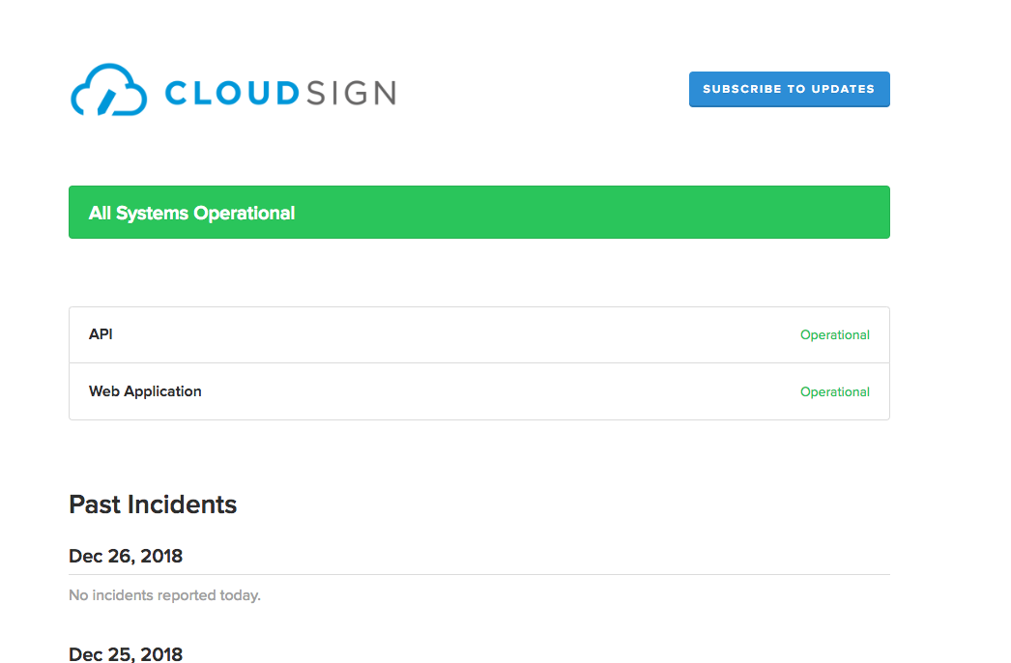The image size is (1011, 663).
Task: Select the Web Application component name
Action: [145, 391]
